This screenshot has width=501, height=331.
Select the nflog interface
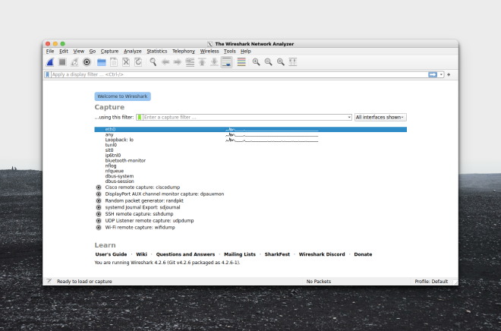[x=250, y=165]
